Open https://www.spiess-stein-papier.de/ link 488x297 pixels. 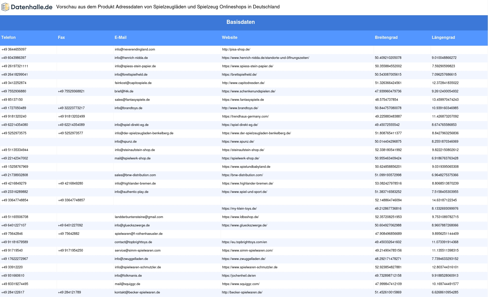[x=248, y=66]
